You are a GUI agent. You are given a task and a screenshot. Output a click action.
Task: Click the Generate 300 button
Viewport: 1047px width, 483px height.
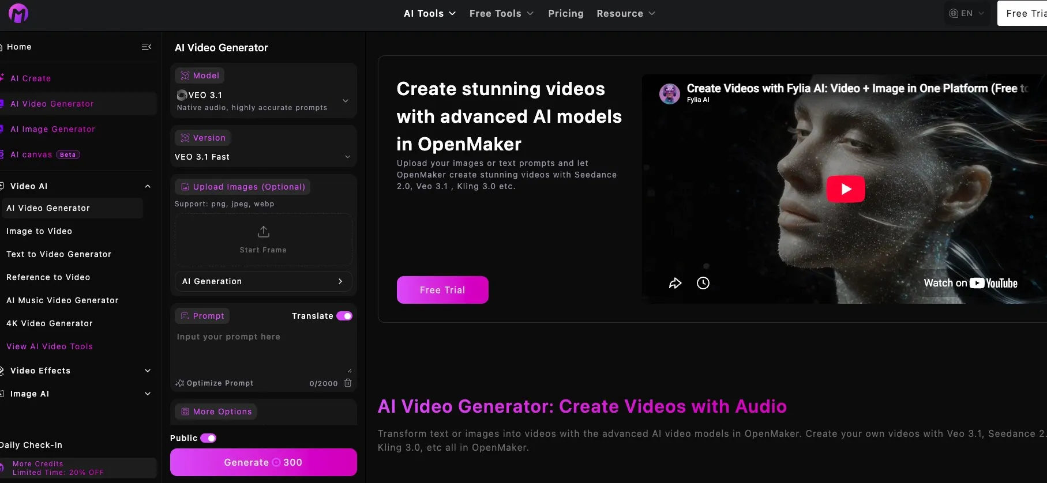(264, 462)
